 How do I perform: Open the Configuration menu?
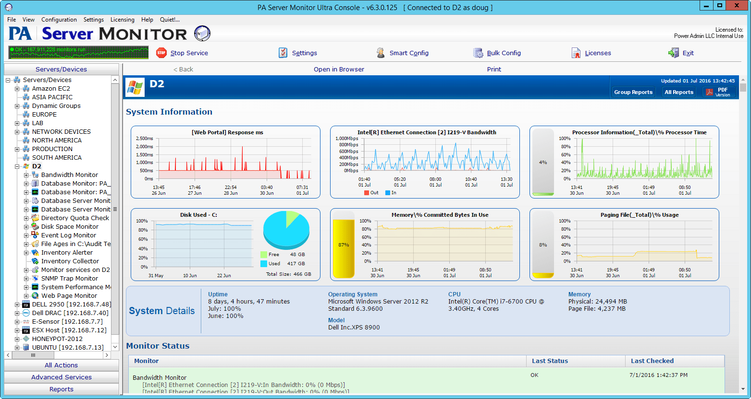tap(59, 20)
